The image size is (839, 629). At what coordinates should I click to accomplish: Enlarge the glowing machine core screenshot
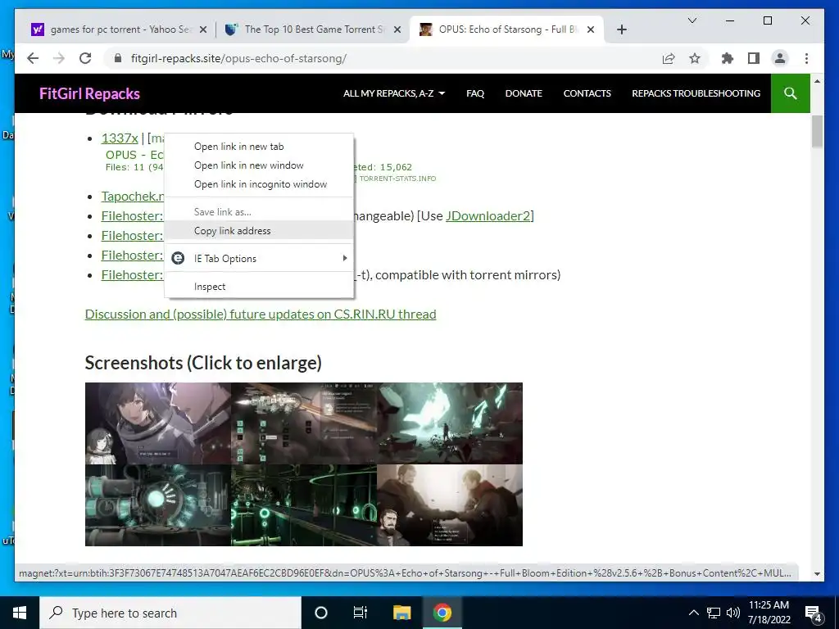coord(158,505)
